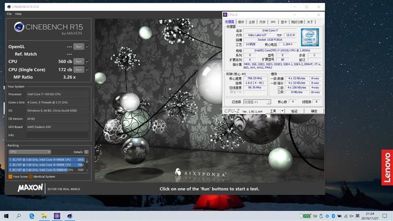
Task: Click the Cinebench title bar icon
Action: [x=9, y=7]
